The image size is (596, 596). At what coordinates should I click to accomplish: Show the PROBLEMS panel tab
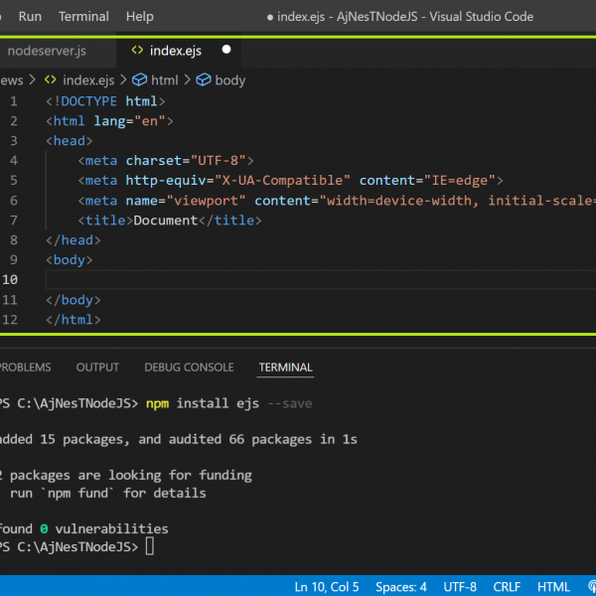click(x=25, y=368)
